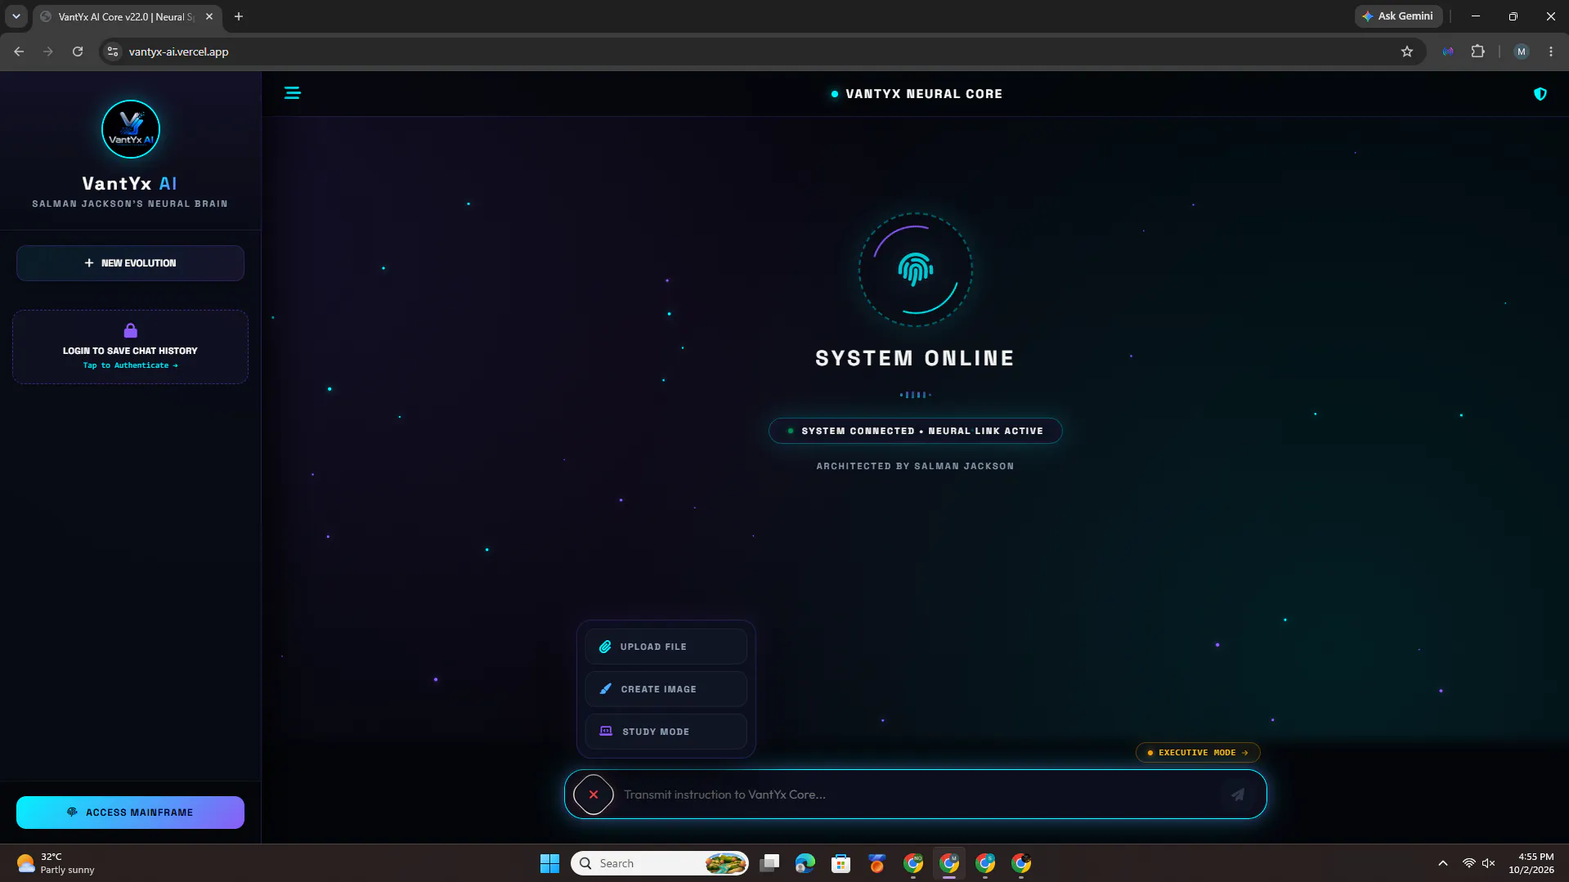
Task: Click the purple lock icon
Action: (x=130, y=330)
